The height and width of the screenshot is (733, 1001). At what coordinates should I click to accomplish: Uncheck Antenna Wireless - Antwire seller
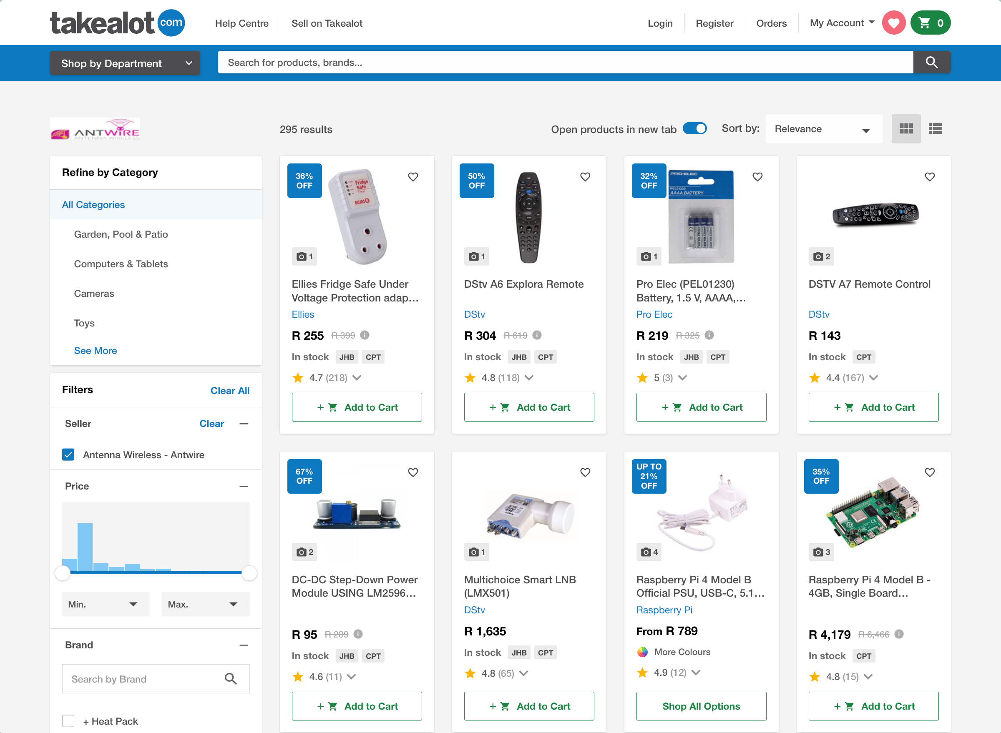(68, 455)
